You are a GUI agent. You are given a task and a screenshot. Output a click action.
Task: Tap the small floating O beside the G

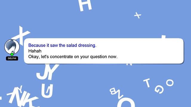[x=170, y=83]
